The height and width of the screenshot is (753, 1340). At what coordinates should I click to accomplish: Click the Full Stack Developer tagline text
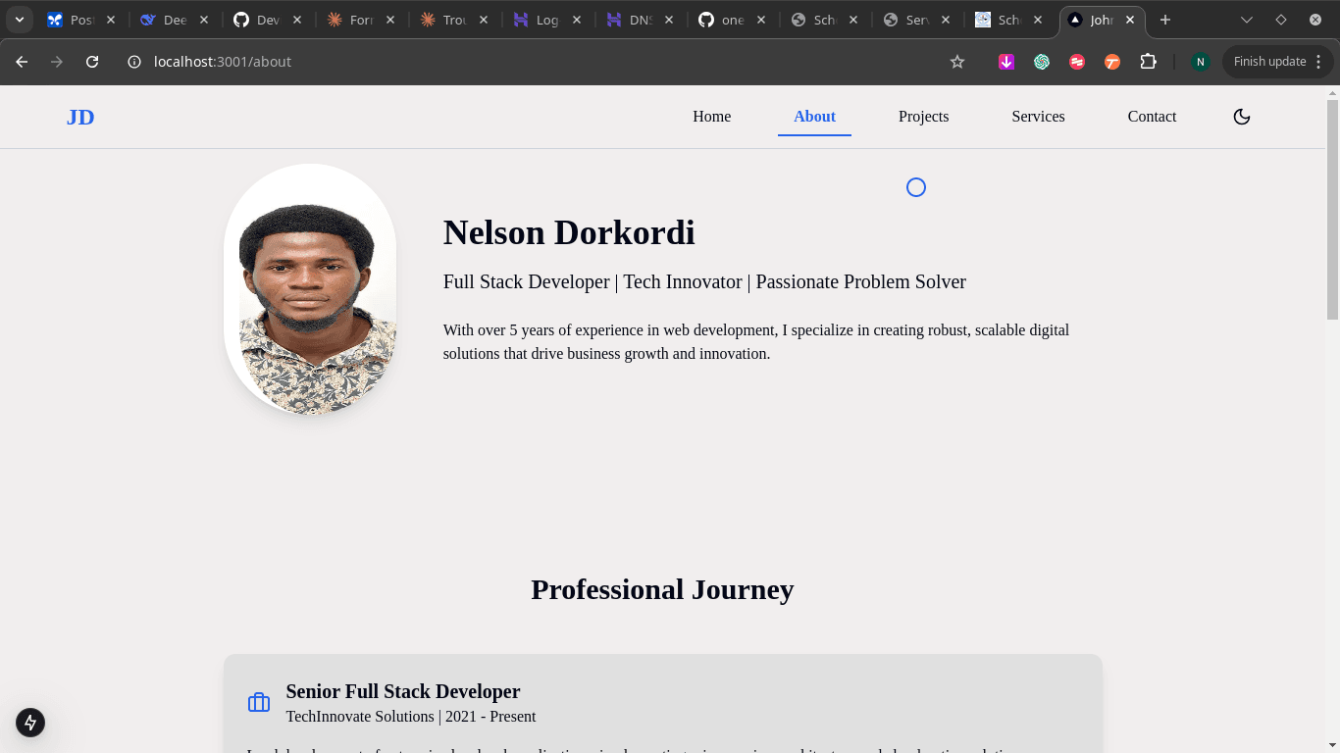[x=704, y=282]
